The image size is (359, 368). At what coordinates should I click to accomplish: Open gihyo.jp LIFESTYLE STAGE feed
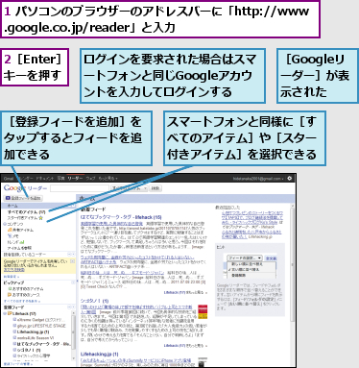coord(41,326)
